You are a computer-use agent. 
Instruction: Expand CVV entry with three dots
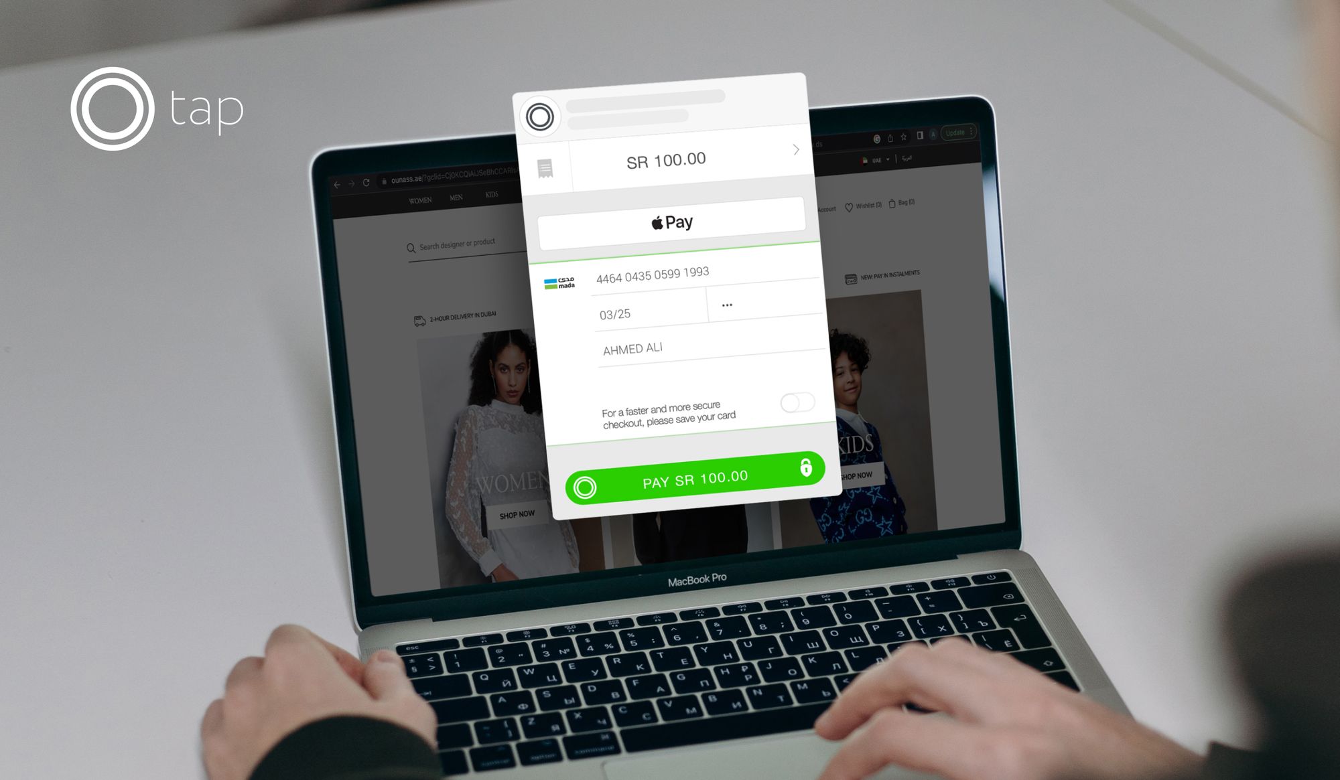[727, 305]
